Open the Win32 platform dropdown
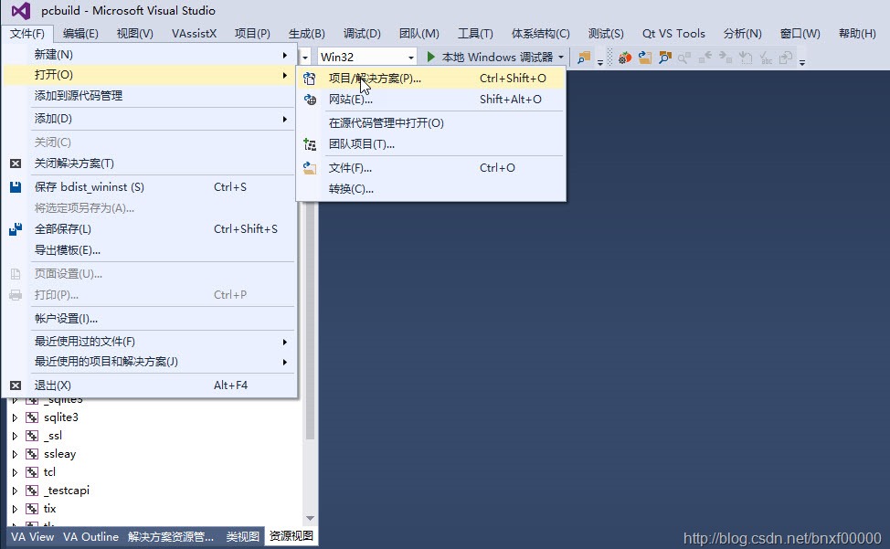890x549 pixels. pyautogui.click(x=411, y=58)
